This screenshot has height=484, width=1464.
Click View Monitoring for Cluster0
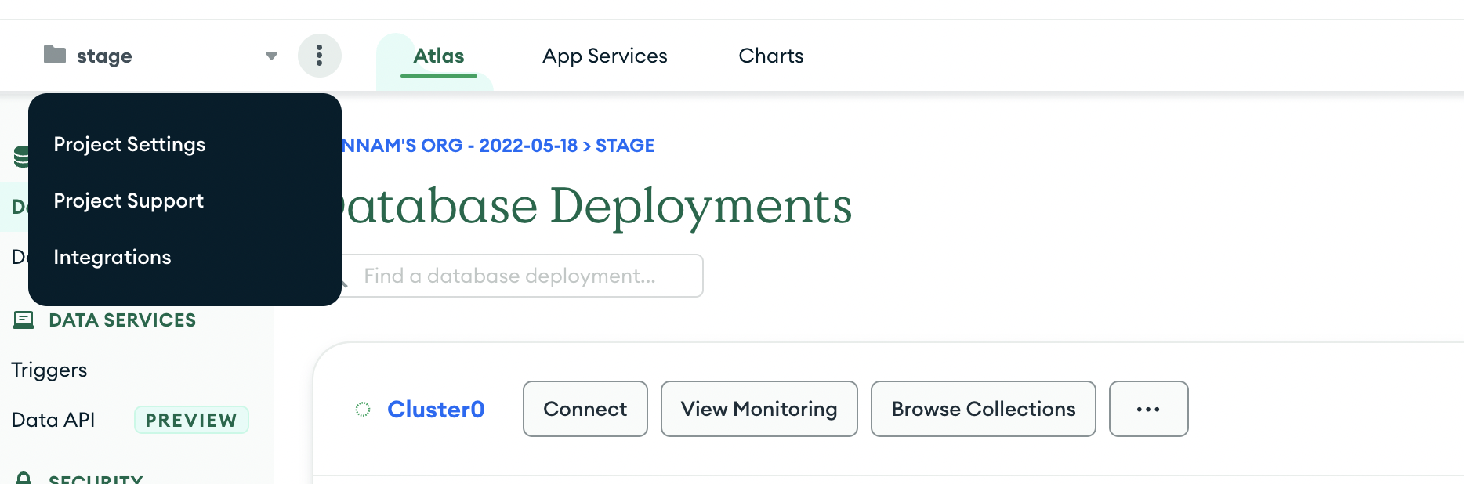point(759,409)
